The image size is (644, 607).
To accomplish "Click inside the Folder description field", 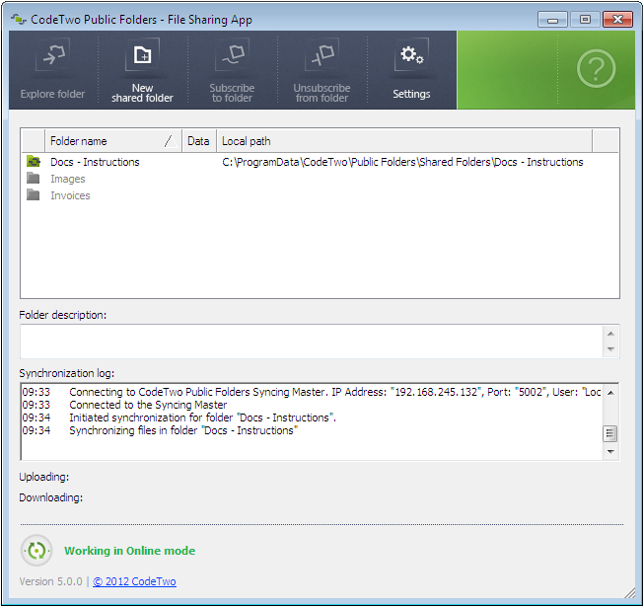I will [312, 341].
